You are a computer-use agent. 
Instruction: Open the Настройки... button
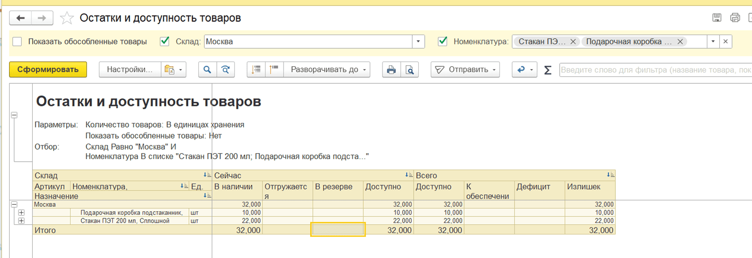point(130,70)
